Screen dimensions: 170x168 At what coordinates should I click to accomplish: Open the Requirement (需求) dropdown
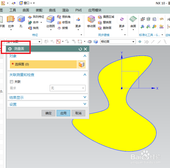(67, 88)
